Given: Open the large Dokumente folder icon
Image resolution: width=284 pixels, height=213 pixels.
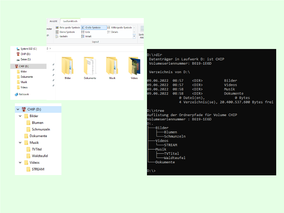Looking at the screenshot, I should (90, 68).
